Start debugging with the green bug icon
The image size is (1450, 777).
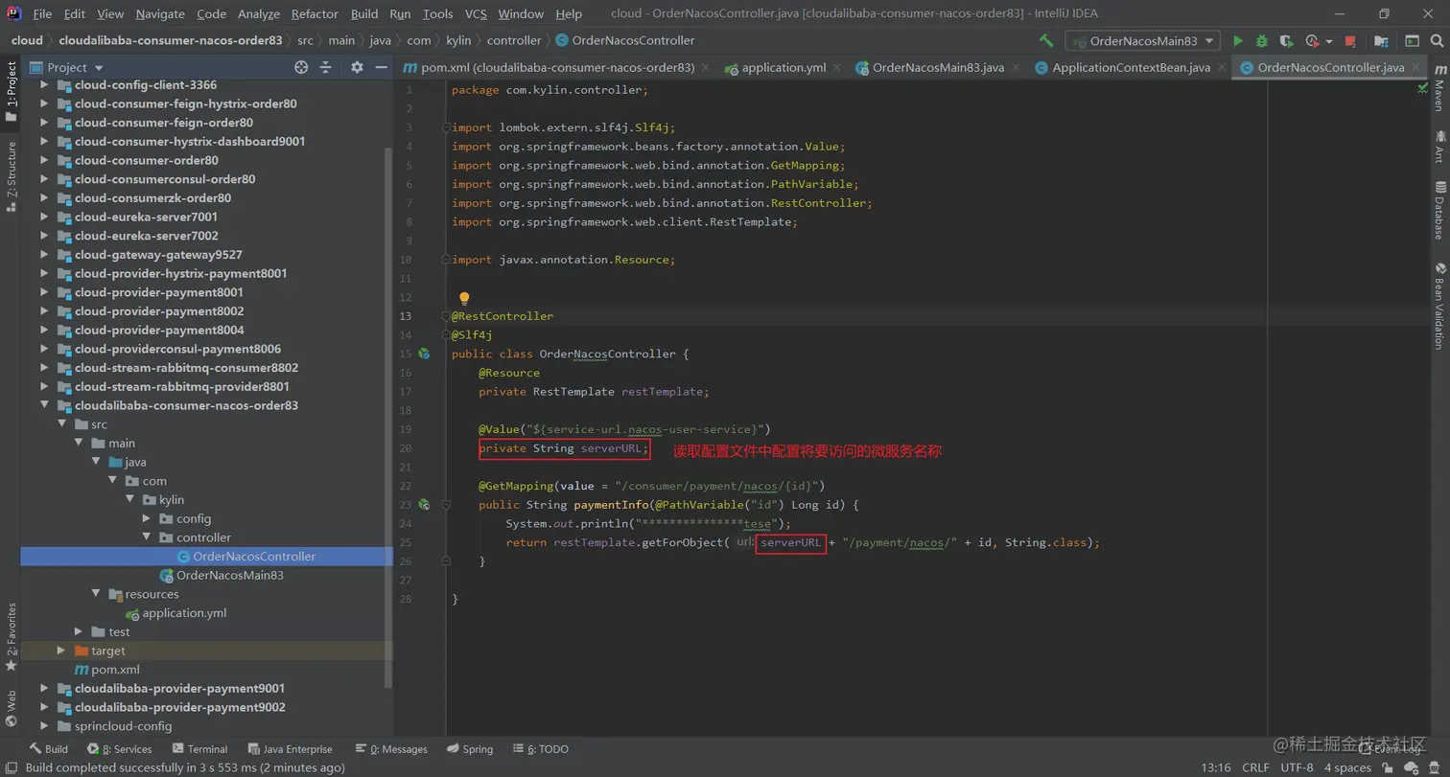1262,41
